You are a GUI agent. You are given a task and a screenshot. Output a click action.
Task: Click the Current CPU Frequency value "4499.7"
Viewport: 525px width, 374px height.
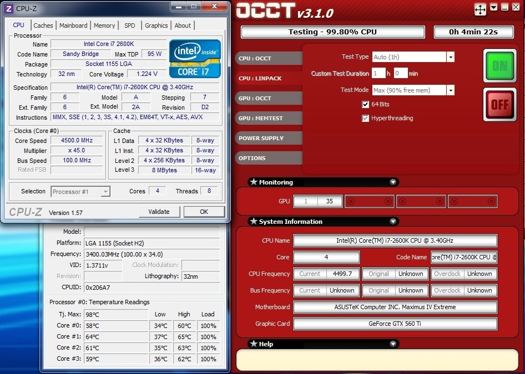tap(342, 274)
